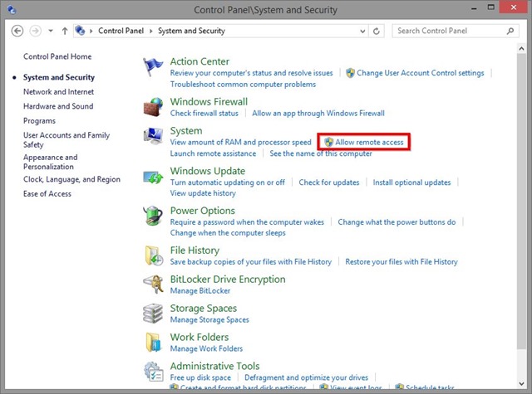Click Change User Account Control settings
This screenshot has width=532, height=394.
click(421, 73)
